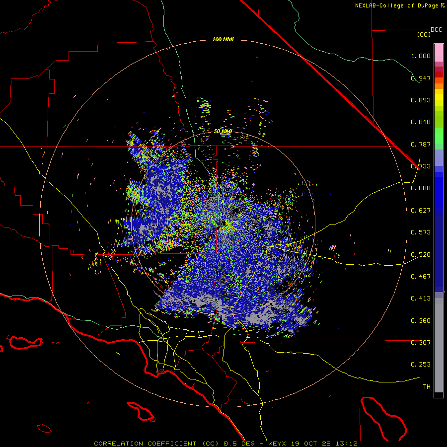Select the 0.253 scale value
This screenshot has height=447, width=447.
tap(421, 365)
